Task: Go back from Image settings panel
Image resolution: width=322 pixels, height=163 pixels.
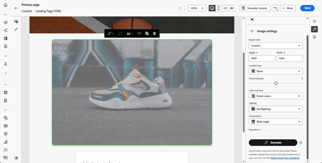Action: (x=252, y=31)
